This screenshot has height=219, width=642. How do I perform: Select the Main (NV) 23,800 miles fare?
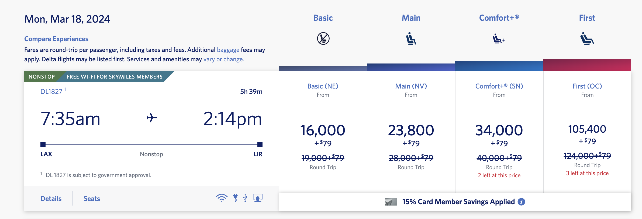pyautogui.click(x=411, y=130)
